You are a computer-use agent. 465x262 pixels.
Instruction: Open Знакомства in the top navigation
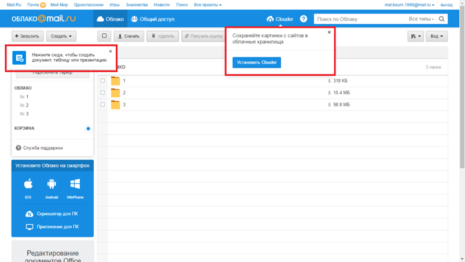(137, 5)
